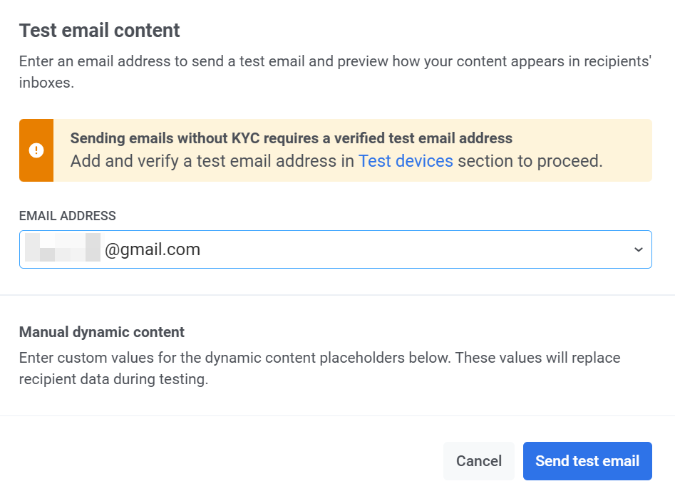Click the Test email content heading
The height and width of the screenshot is (501, 675).
pyautogui.click(x=99, y=31)
